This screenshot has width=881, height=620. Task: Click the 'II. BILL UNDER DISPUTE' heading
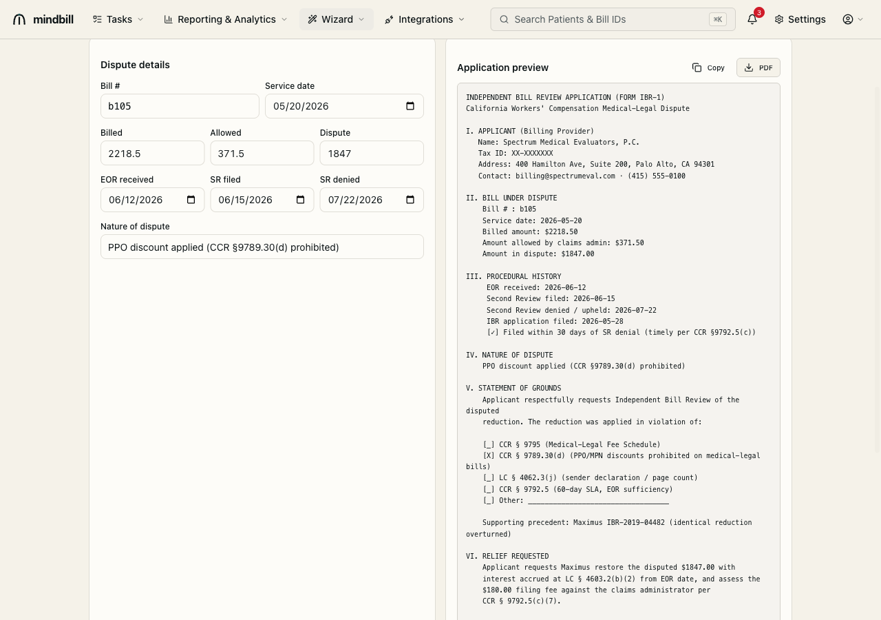[511, 198]
